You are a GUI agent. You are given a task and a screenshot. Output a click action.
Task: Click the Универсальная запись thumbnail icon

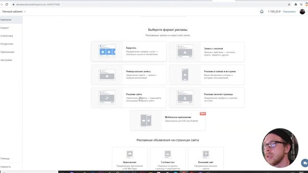pyautogui.click(x=107, y=74)
